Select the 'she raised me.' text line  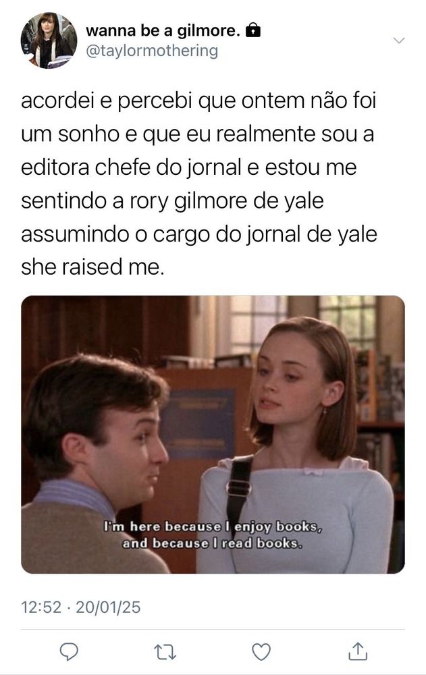(92, 267)
